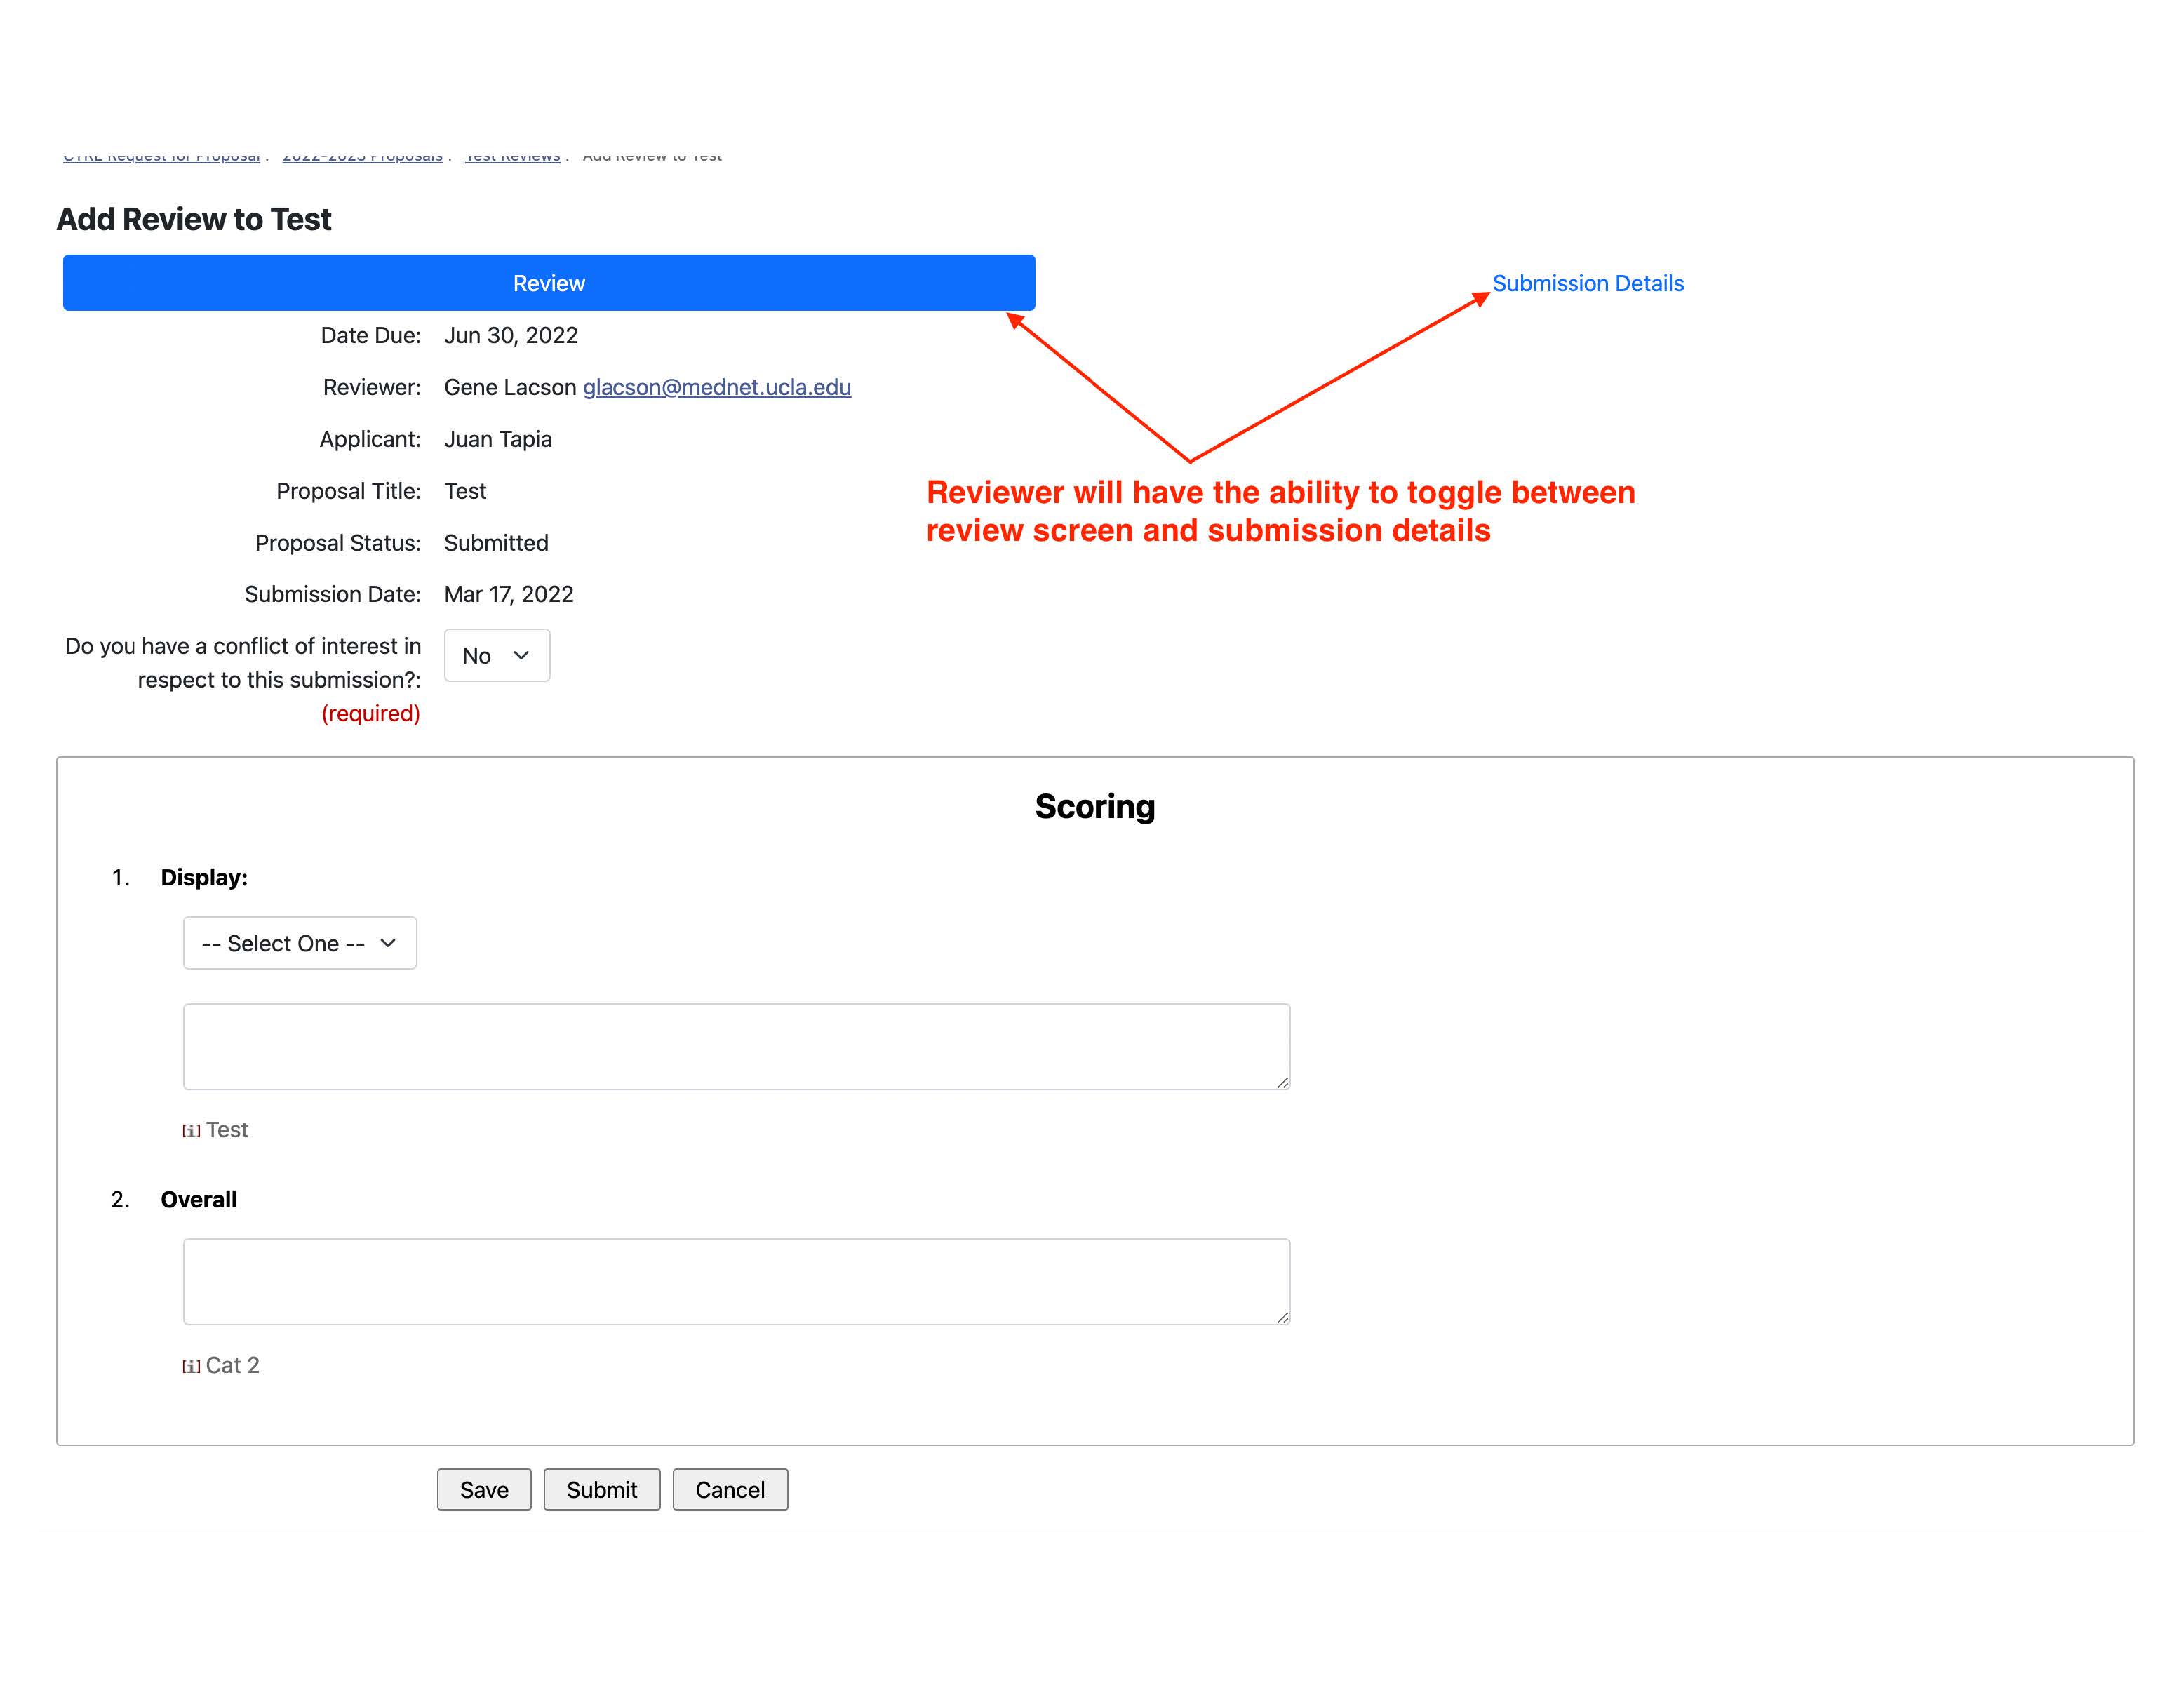The width and height of the screenshot is (2184, 1688).
Task: Click the Overall comment text area
Action: click(x=736, y=1282)
